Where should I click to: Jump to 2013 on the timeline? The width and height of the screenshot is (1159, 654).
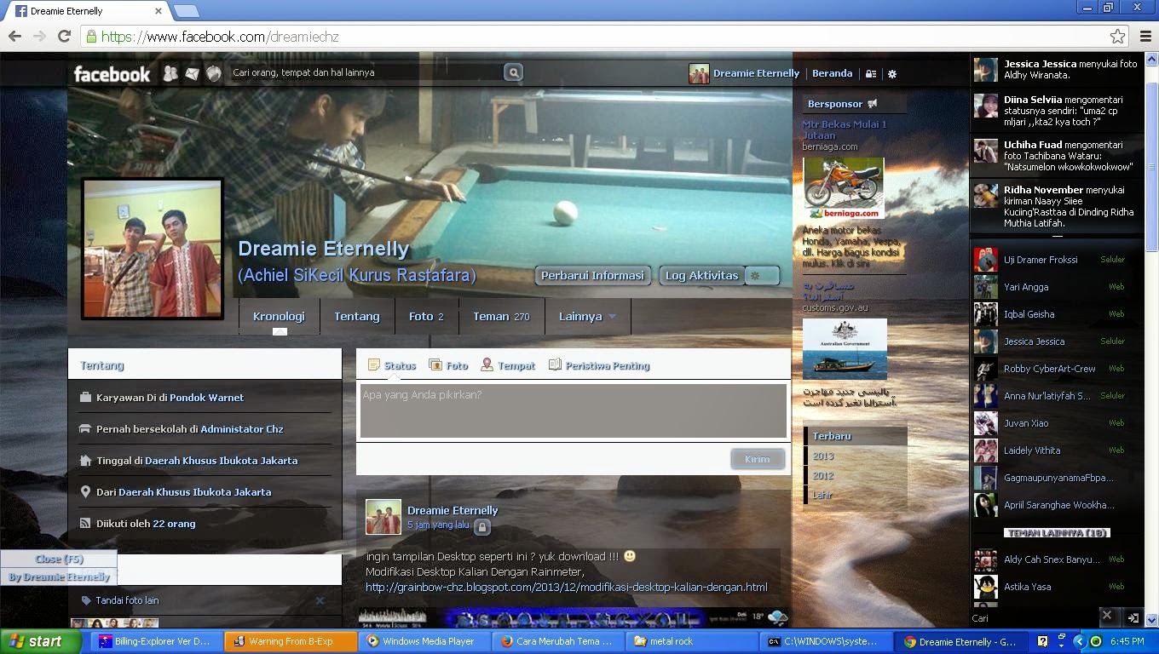[823, 456]
